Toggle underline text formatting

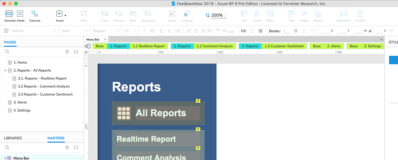(x=169, y=31)
